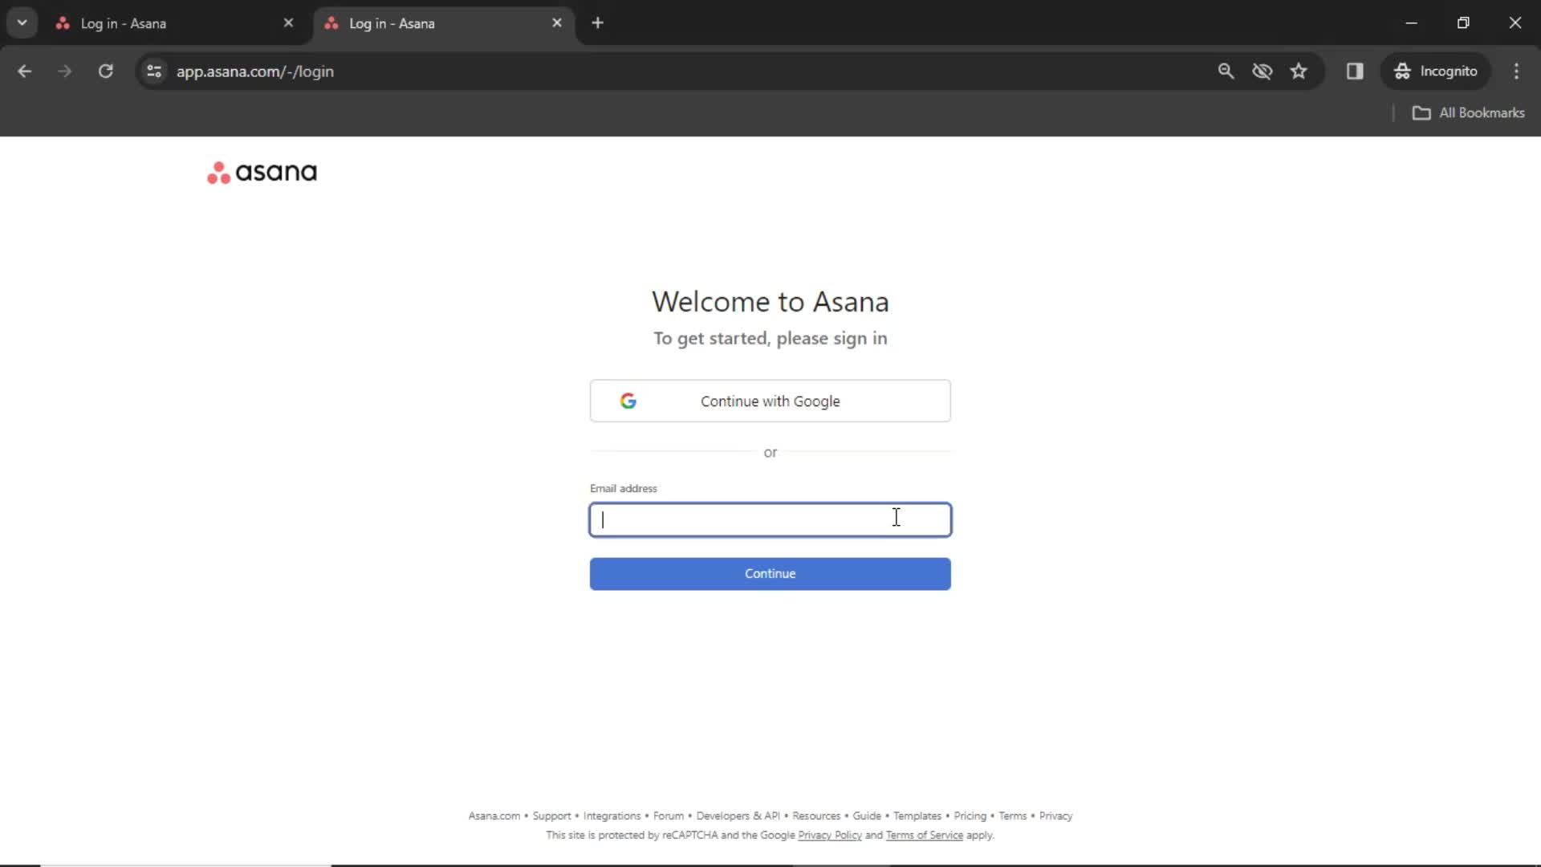Click the browser refresh icon
Screen dimensions: 1541x867
click(x=106, y=72)
